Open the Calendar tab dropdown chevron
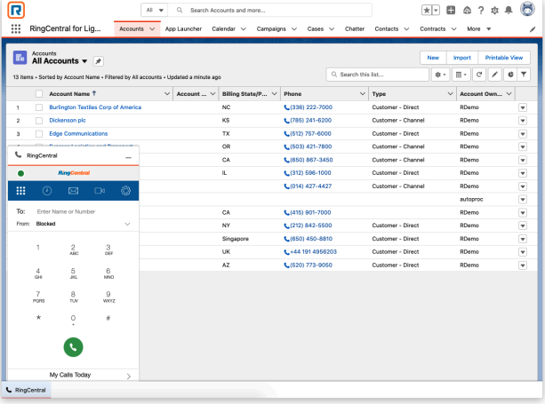 point(244,28)
